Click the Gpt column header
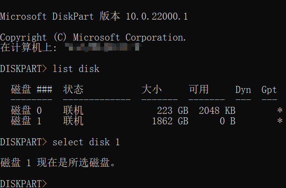 [269, 90]
